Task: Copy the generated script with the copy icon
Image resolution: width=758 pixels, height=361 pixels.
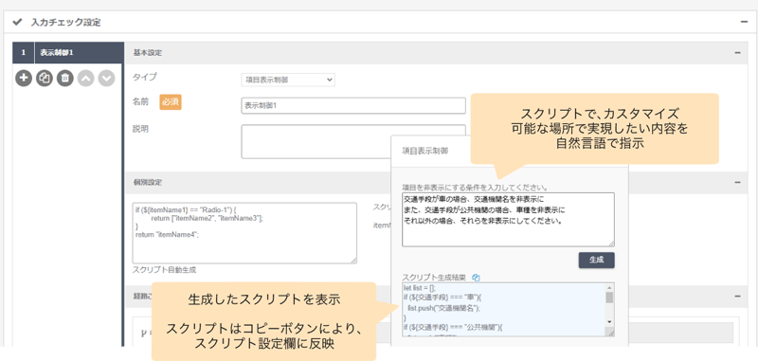Action: point(476,278)
